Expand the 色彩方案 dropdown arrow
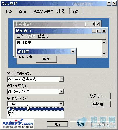Viewport: 118px width, 130px height. click(x=61, y=91)
